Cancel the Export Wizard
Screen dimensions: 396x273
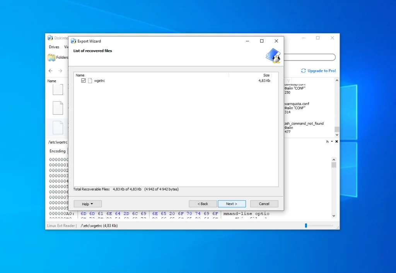pos(264,204)
